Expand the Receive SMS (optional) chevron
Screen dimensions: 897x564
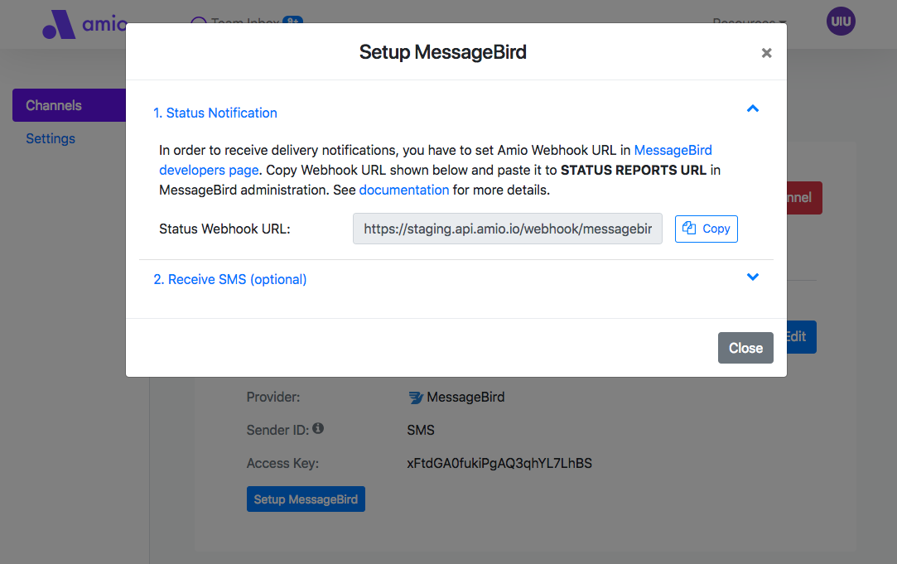point(753,277)
